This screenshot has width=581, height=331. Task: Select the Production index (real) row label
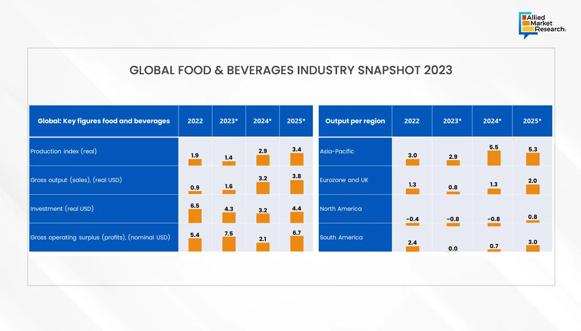tap(63, 151)
